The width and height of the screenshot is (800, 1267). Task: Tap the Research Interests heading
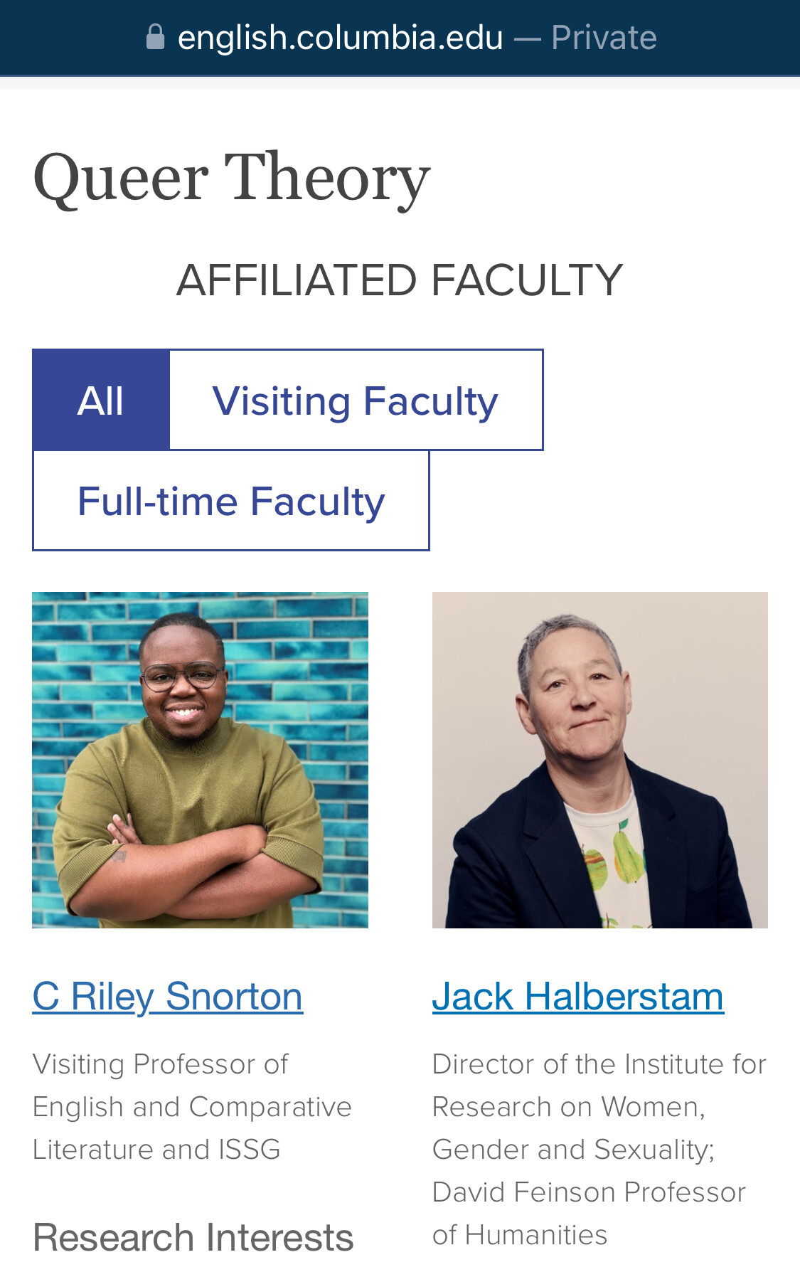(193, 1237)
